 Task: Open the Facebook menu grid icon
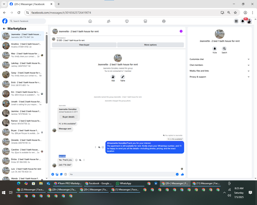coord(236,21)
